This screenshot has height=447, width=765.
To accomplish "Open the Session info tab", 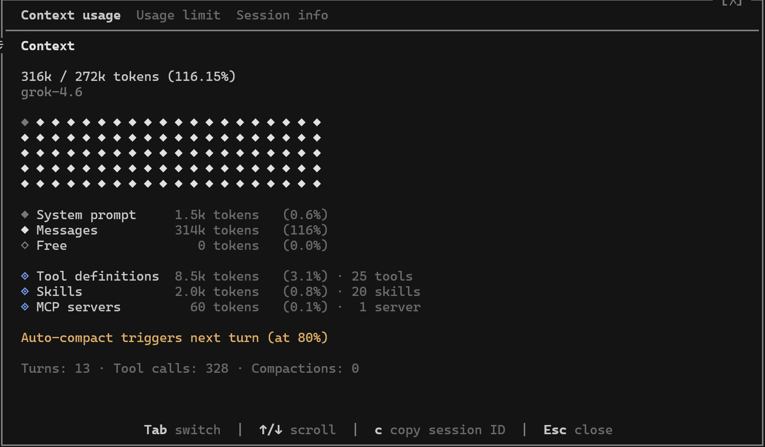I will tap(282, 15).
